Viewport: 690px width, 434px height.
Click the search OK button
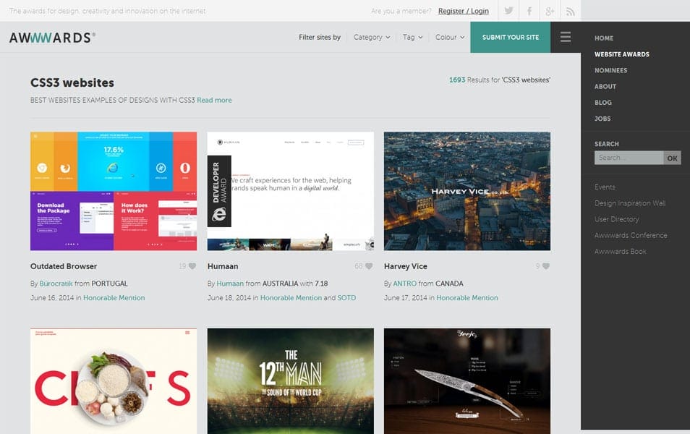[x=672, y=158]
